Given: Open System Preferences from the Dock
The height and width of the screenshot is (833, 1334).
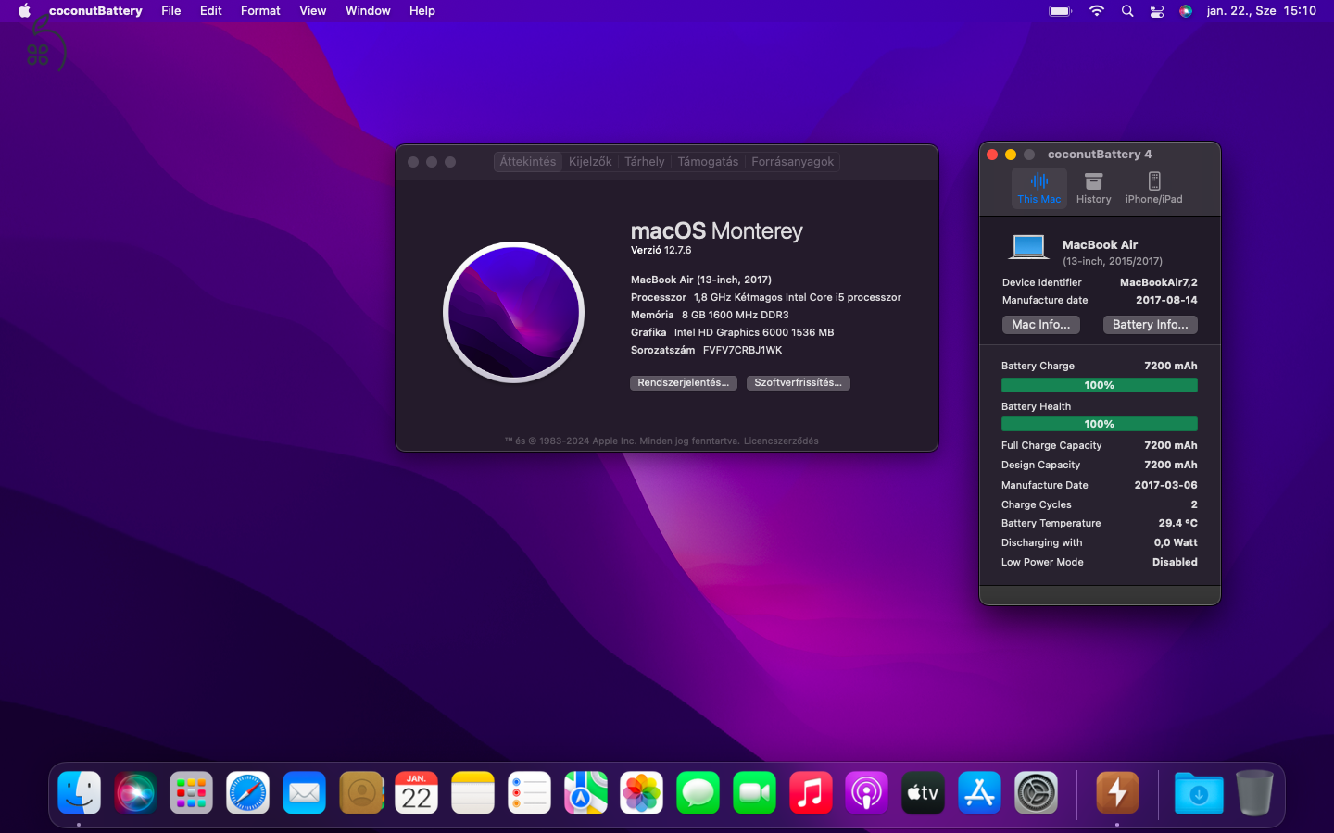Looking at the screenshot, I should (x=1036, y=793).
